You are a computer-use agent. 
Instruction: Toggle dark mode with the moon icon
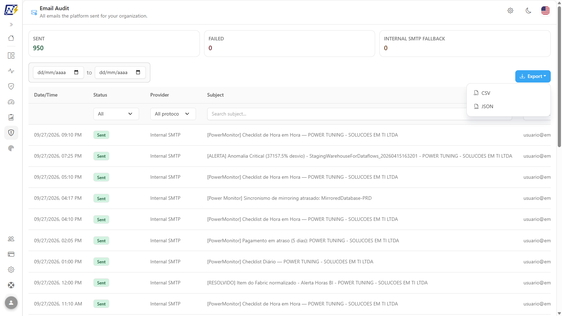pos(528,11)
